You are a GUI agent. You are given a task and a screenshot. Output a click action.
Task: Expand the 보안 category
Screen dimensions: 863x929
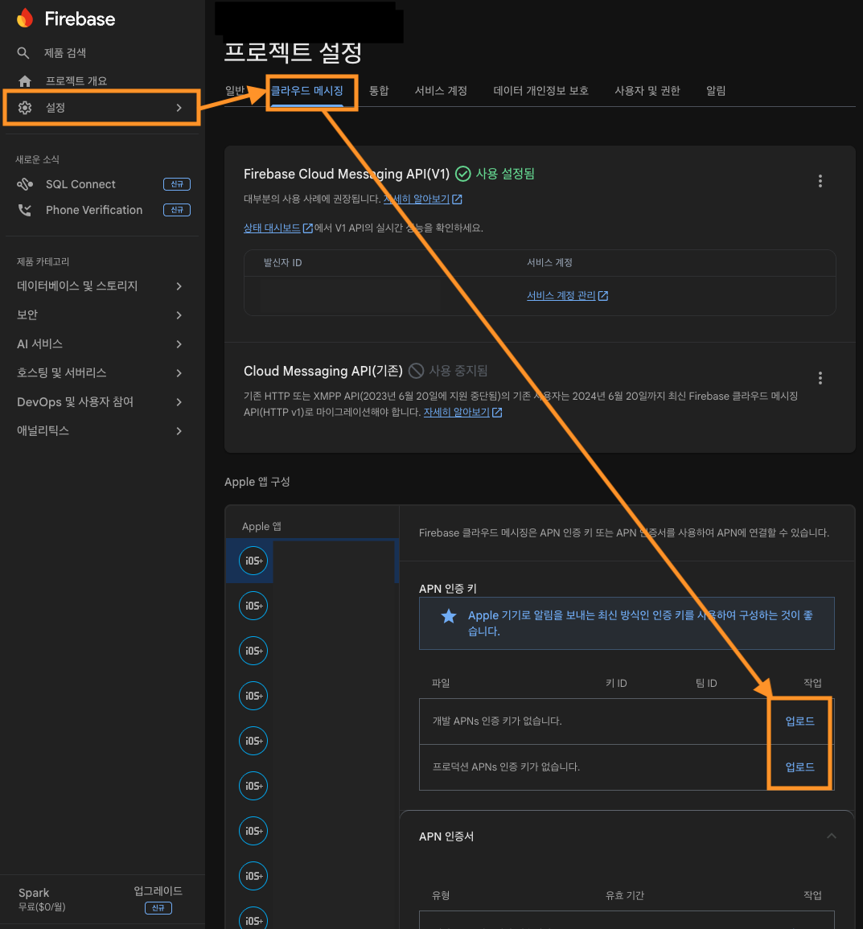(179, 315)
